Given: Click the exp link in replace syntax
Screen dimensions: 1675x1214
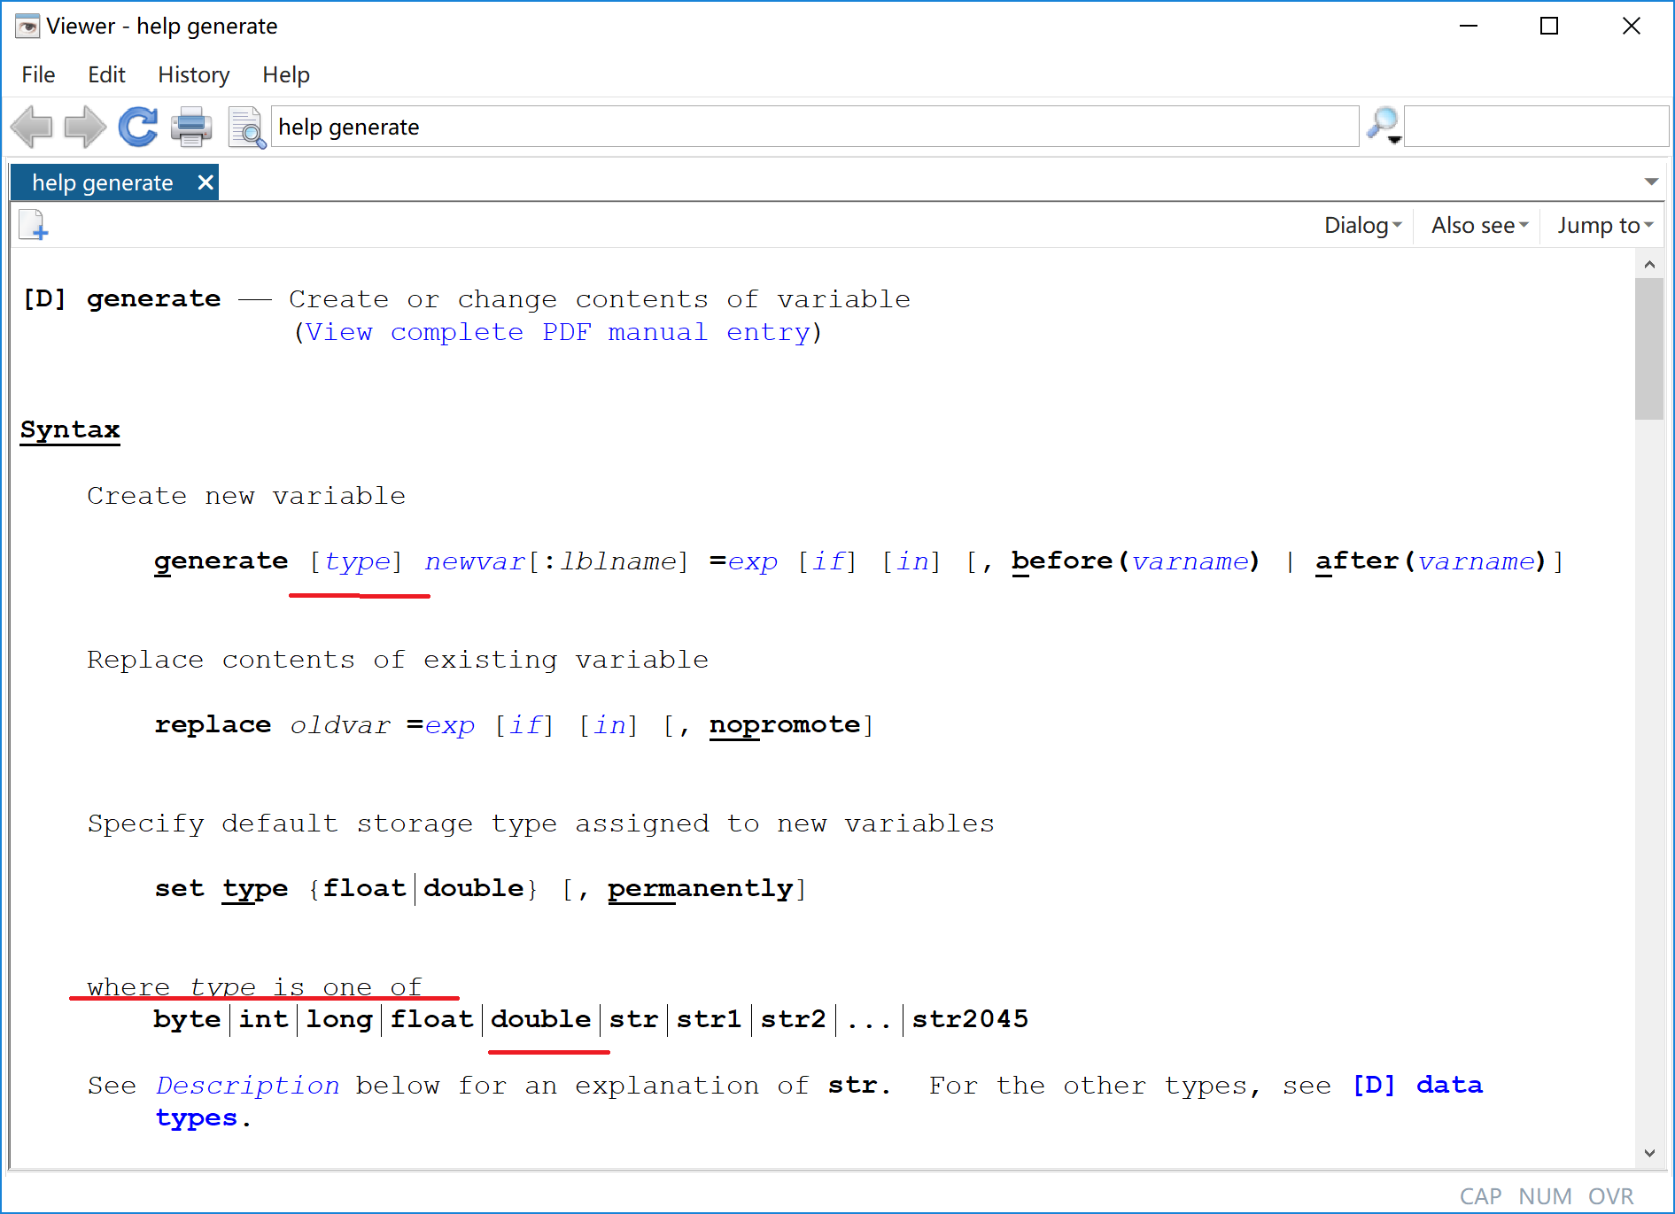Looking at the screenshot, I should click(450, 725).
